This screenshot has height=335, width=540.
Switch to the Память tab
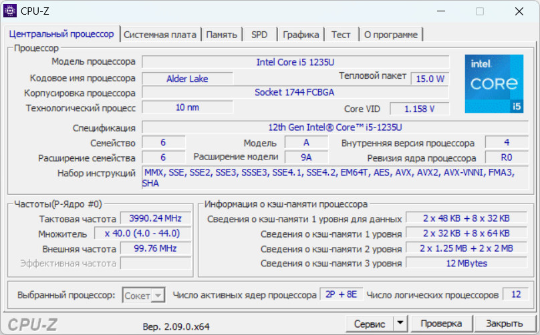[x=221, y=35]
